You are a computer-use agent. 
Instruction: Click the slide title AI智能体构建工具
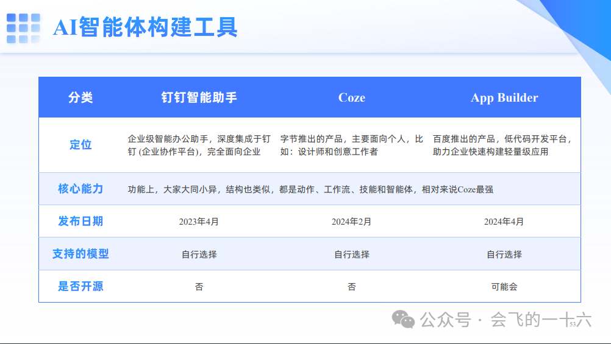point(145,27)
